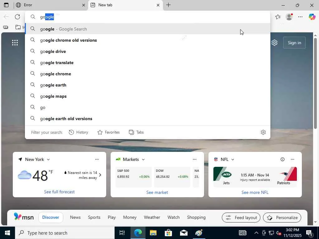Choose the 'google drive' suggestion
319x239 pixels.
tap(148, 51)
